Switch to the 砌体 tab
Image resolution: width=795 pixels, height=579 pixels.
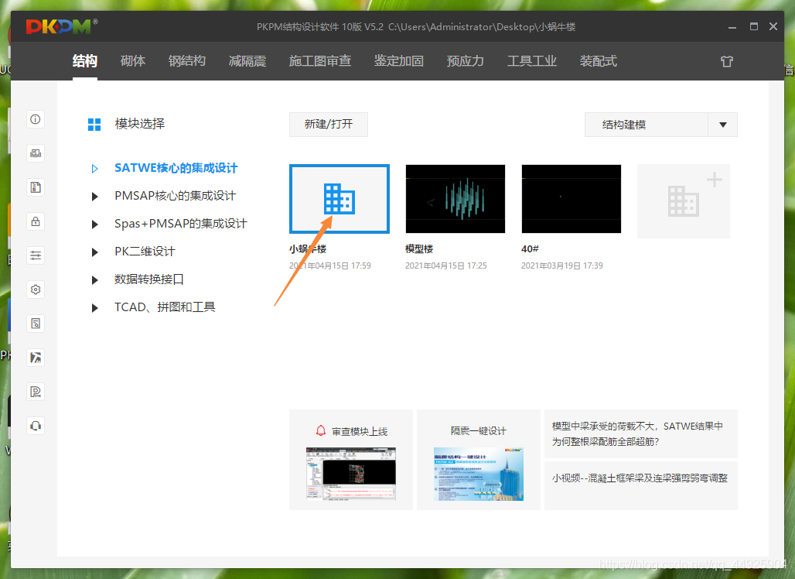pos(133,61)
